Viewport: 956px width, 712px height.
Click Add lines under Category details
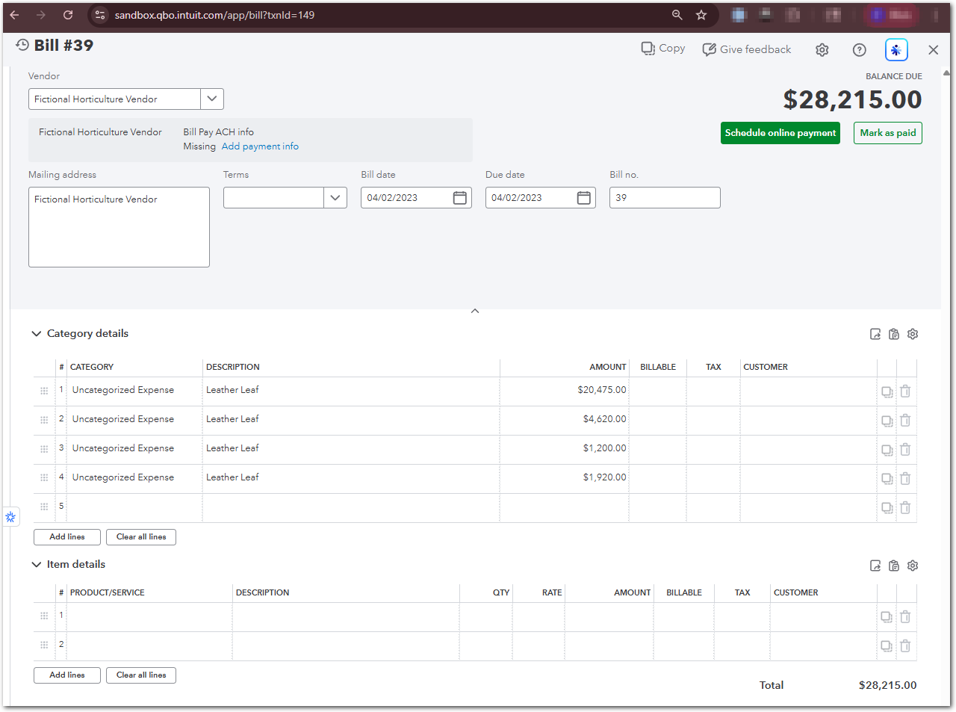(x=67, y=537)
